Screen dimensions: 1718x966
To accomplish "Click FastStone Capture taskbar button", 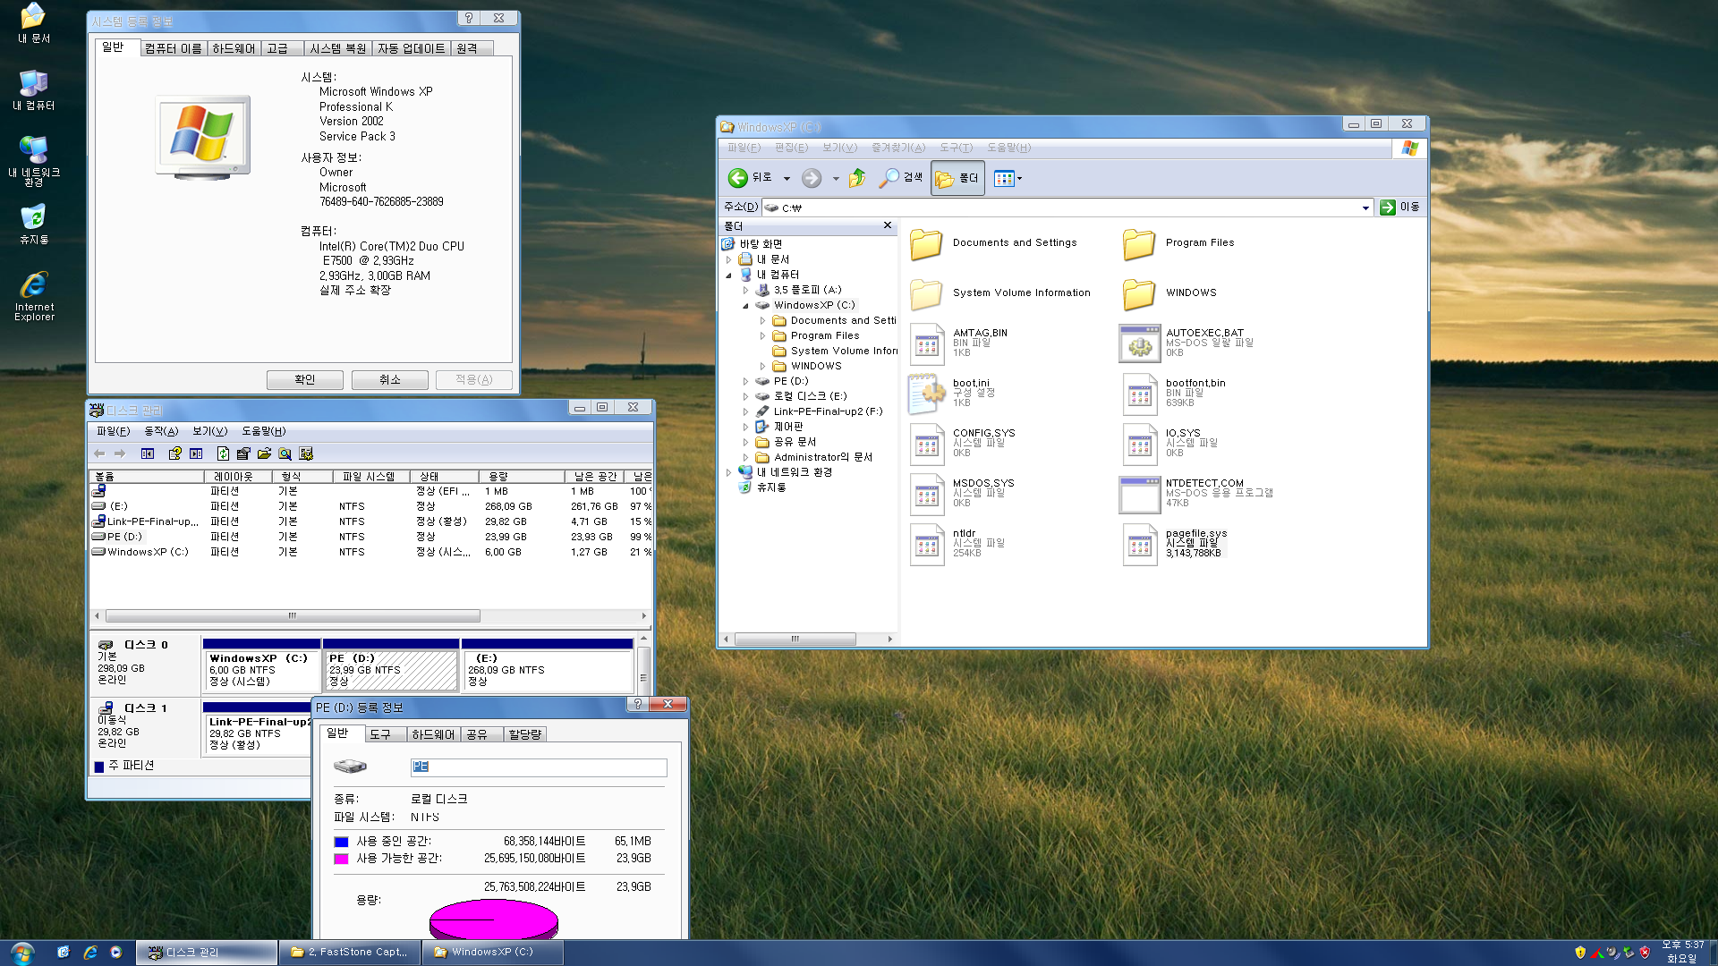I will (x=350, y=953).
